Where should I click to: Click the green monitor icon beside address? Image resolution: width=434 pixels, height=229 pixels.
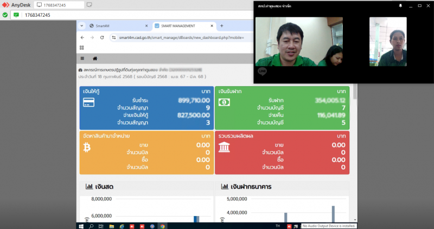[16, 15]
